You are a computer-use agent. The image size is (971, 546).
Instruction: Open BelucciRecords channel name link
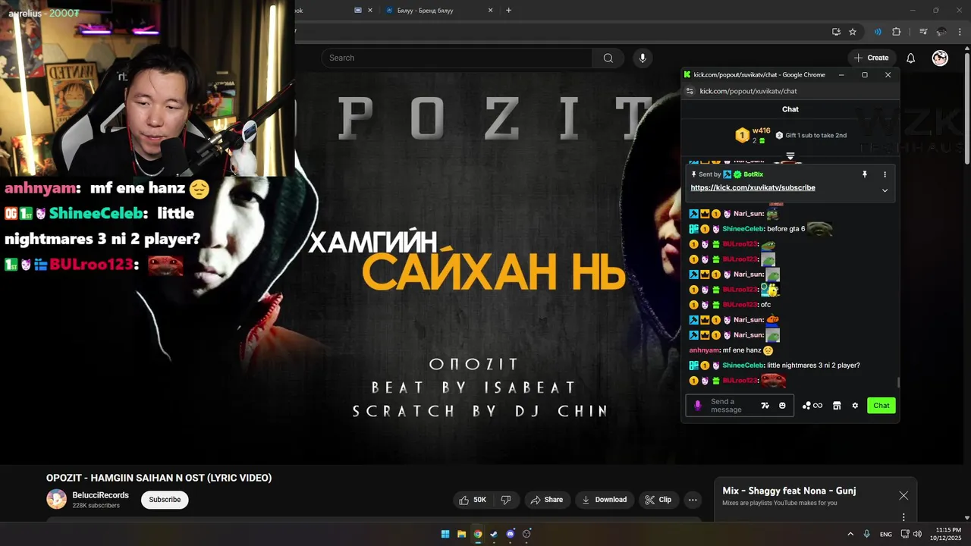pos(100,495)
